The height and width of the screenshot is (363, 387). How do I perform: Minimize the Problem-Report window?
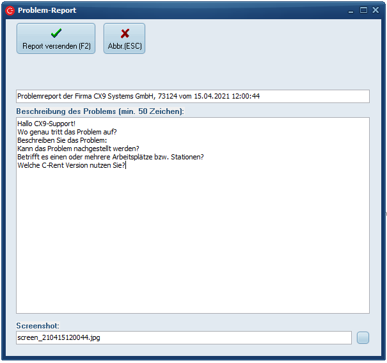tap(352, 10)
